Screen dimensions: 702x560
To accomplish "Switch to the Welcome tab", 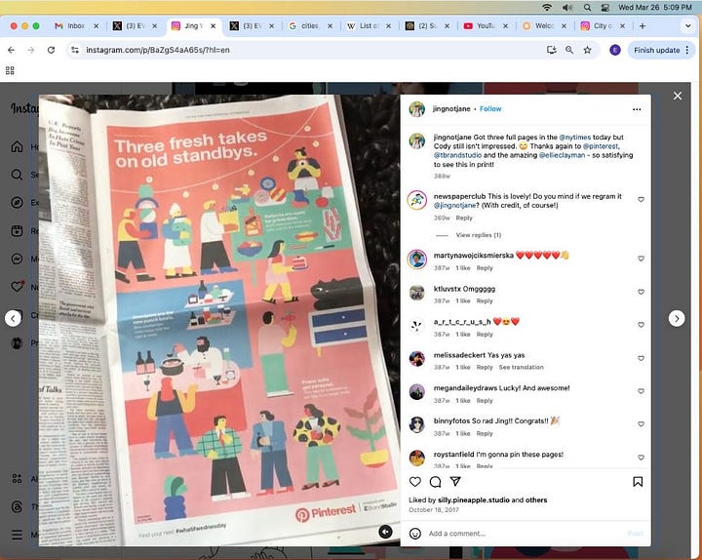I will [544, 26].
